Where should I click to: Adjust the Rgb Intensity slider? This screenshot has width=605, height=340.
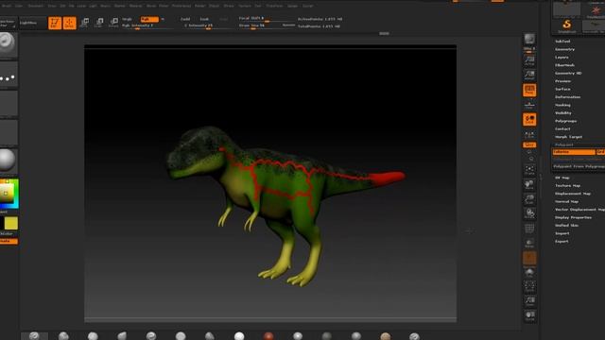coord(147,25)
